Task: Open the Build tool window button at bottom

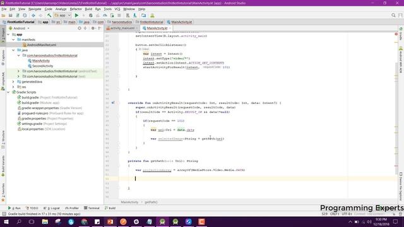Action: tap(110, 208)
